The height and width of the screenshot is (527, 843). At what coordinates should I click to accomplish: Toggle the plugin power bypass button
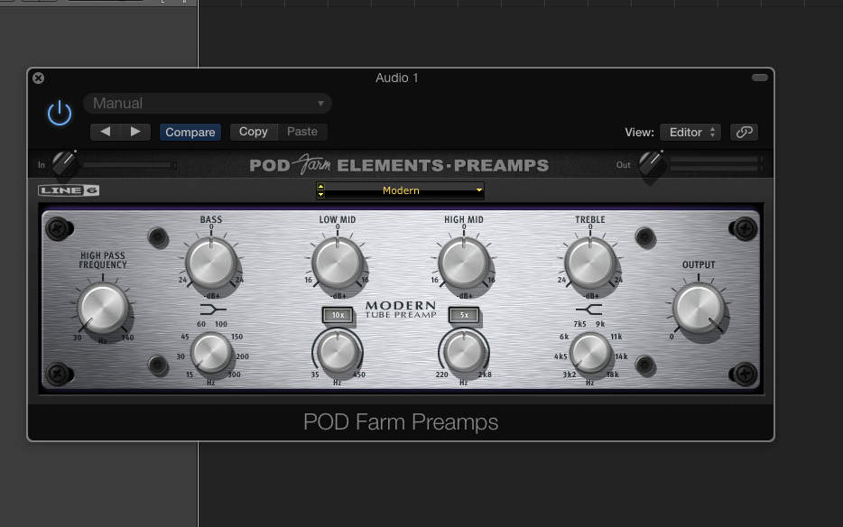coord(60,113)
